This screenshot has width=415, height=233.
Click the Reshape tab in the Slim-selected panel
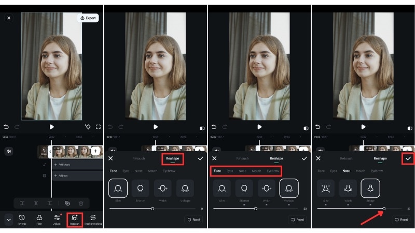coord(173,158)
